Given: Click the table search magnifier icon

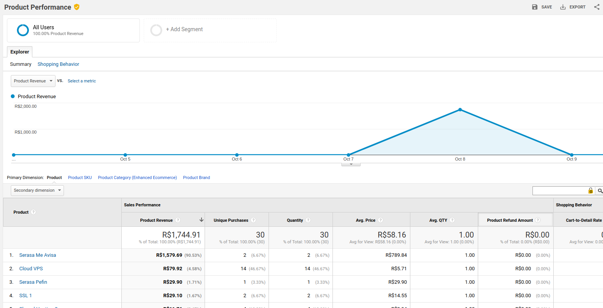Looking at the screenshot, I should [x=600, y=191].
